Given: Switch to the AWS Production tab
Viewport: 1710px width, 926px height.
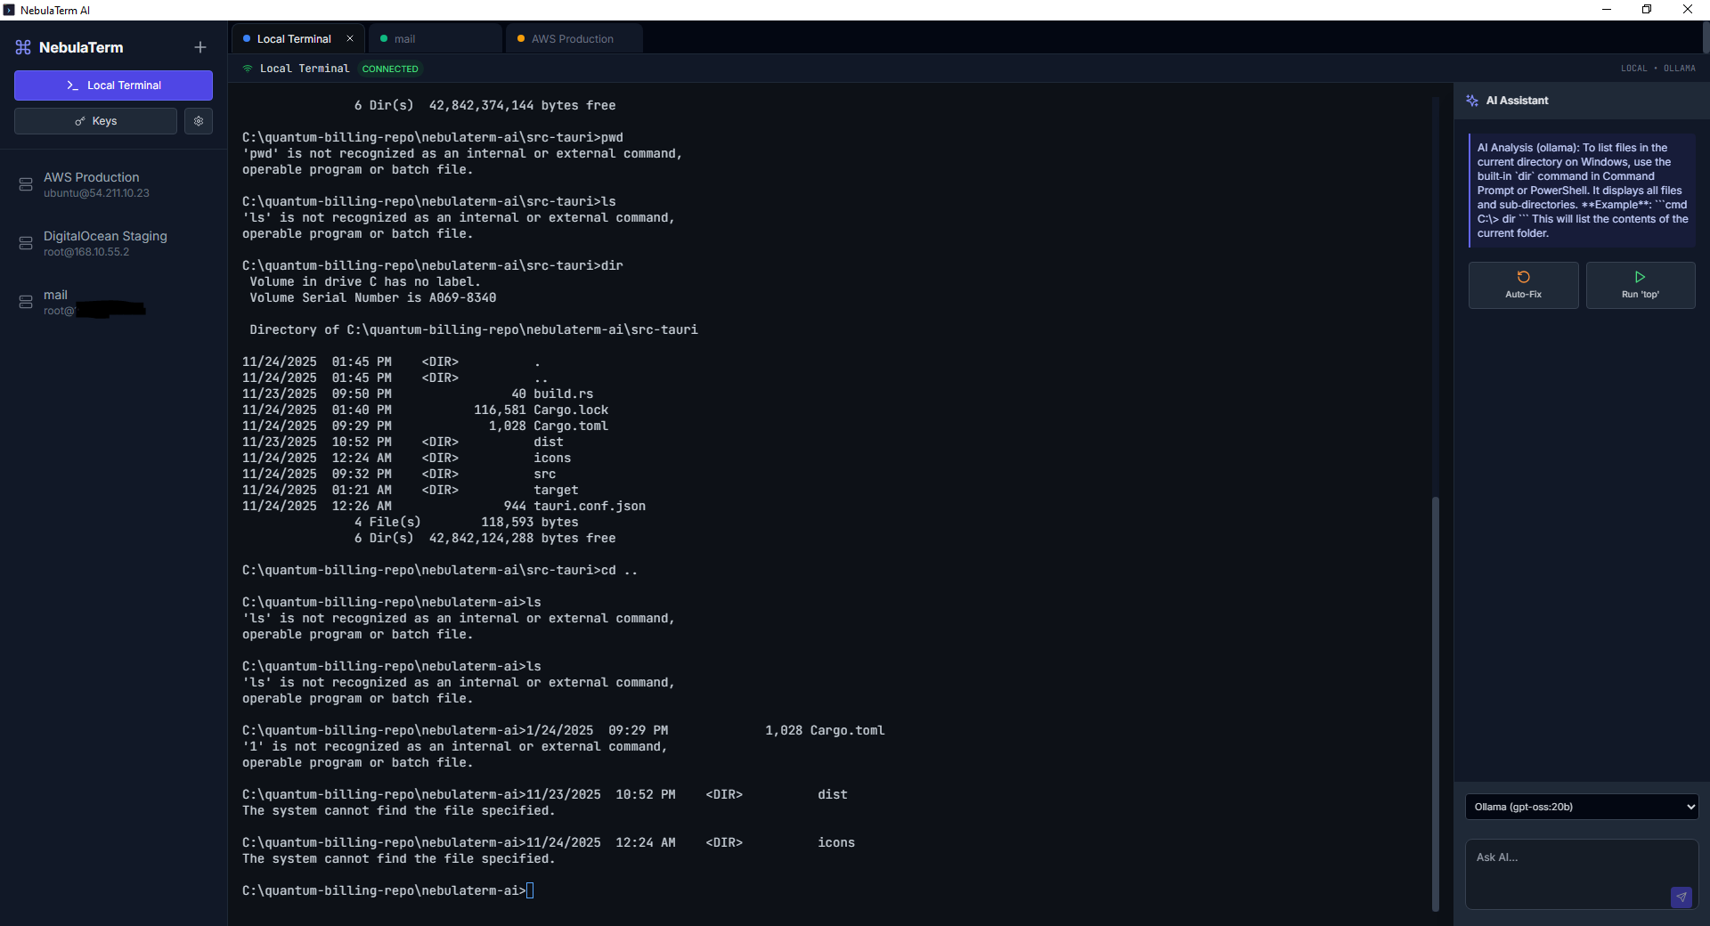Looking at the screenshot, I should point(574,39).
